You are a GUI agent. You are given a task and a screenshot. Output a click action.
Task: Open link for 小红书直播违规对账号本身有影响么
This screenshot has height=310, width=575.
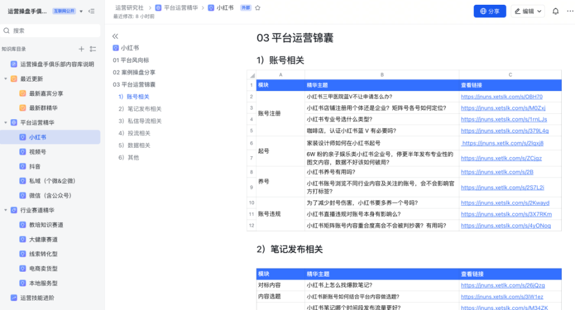point(507,214)
